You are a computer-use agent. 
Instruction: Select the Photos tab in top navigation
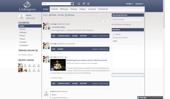tap(74, 9)
